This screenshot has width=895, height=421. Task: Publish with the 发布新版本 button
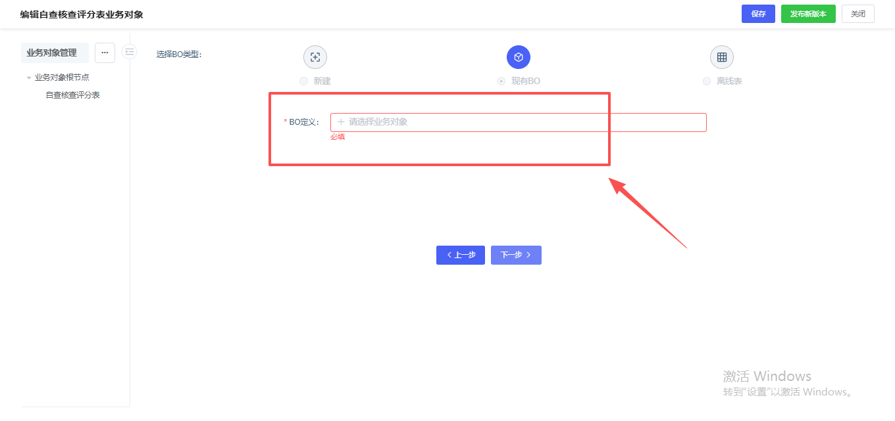(808, 14)
